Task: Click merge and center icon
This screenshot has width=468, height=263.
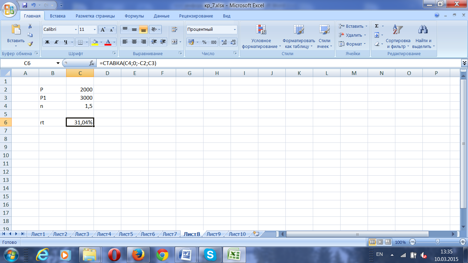Action: [174, 42]
